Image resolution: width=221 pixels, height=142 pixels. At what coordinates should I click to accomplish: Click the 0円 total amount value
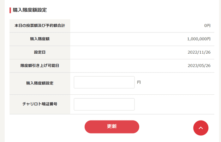click(207, 26)
